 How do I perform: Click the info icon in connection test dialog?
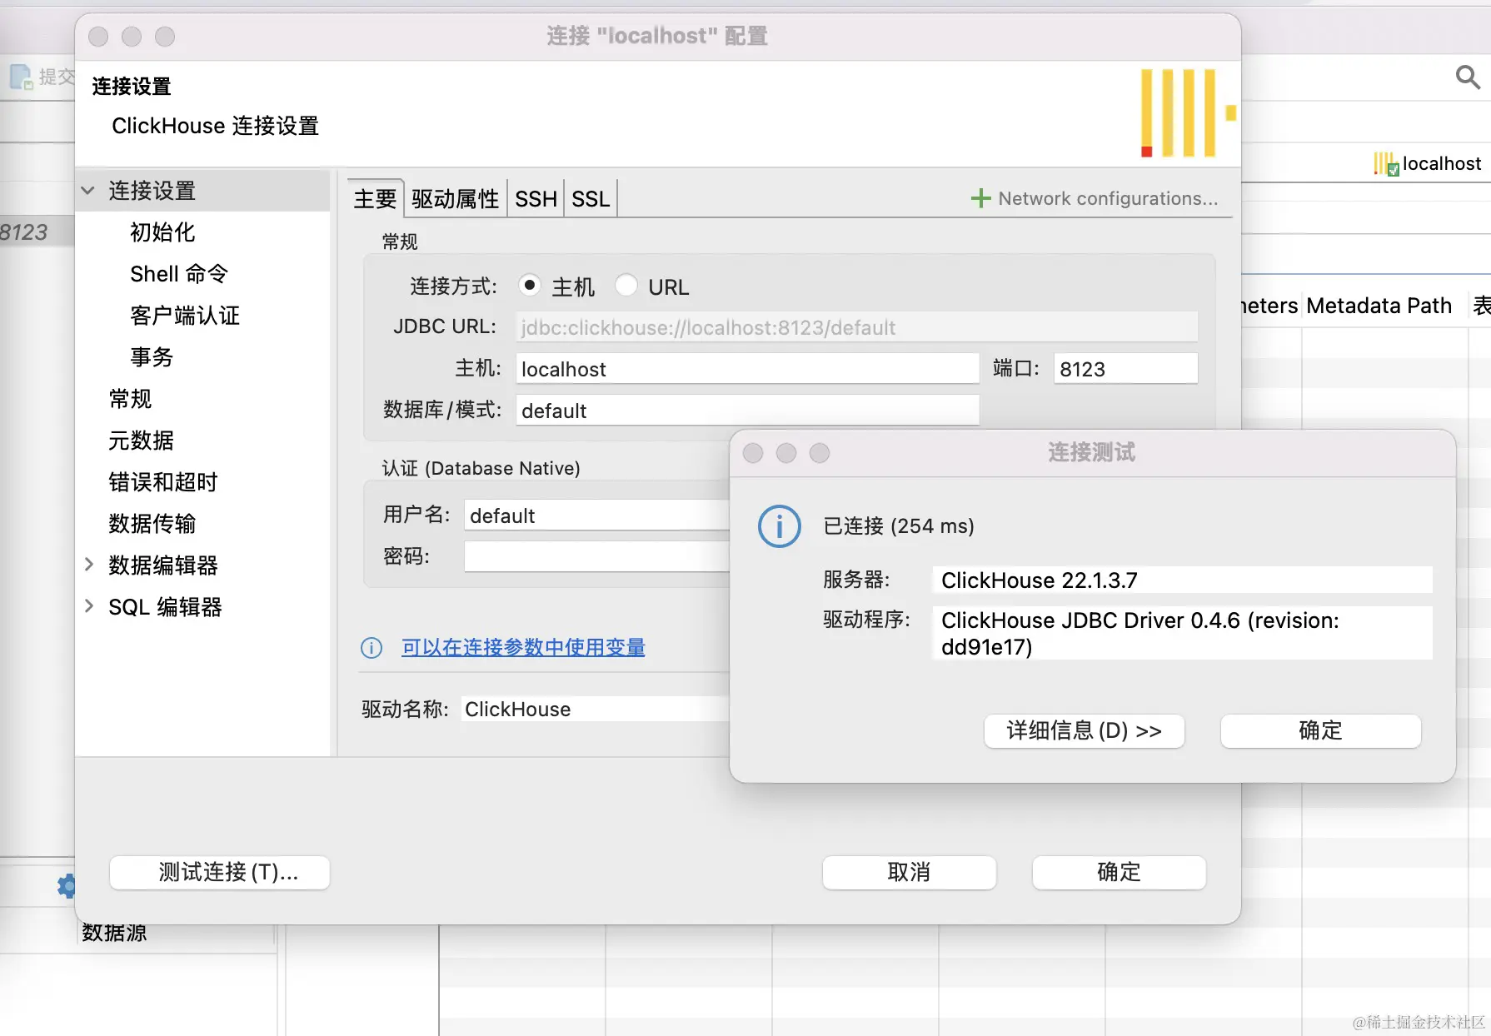pyautogui.click(x=780, y=526)
